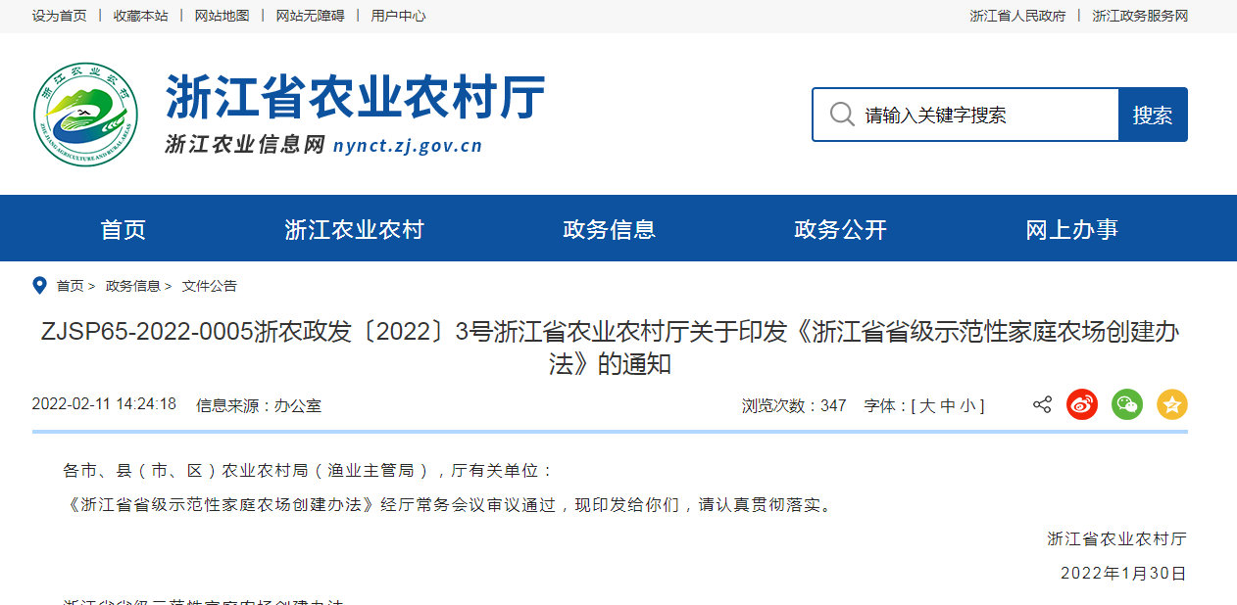Click the magnifier icon in search box
Screen dimensions: 1237x605
(x=842, y=115)
